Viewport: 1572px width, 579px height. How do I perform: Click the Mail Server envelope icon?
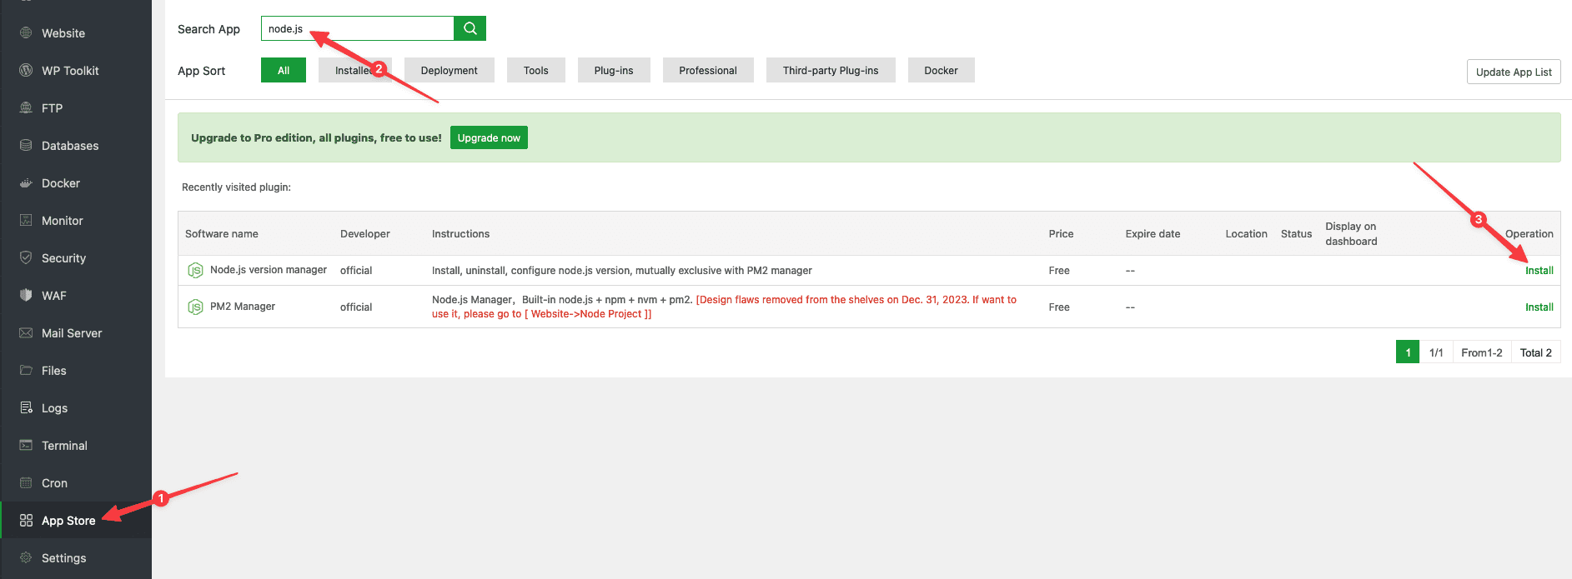(x=26, y=333)
